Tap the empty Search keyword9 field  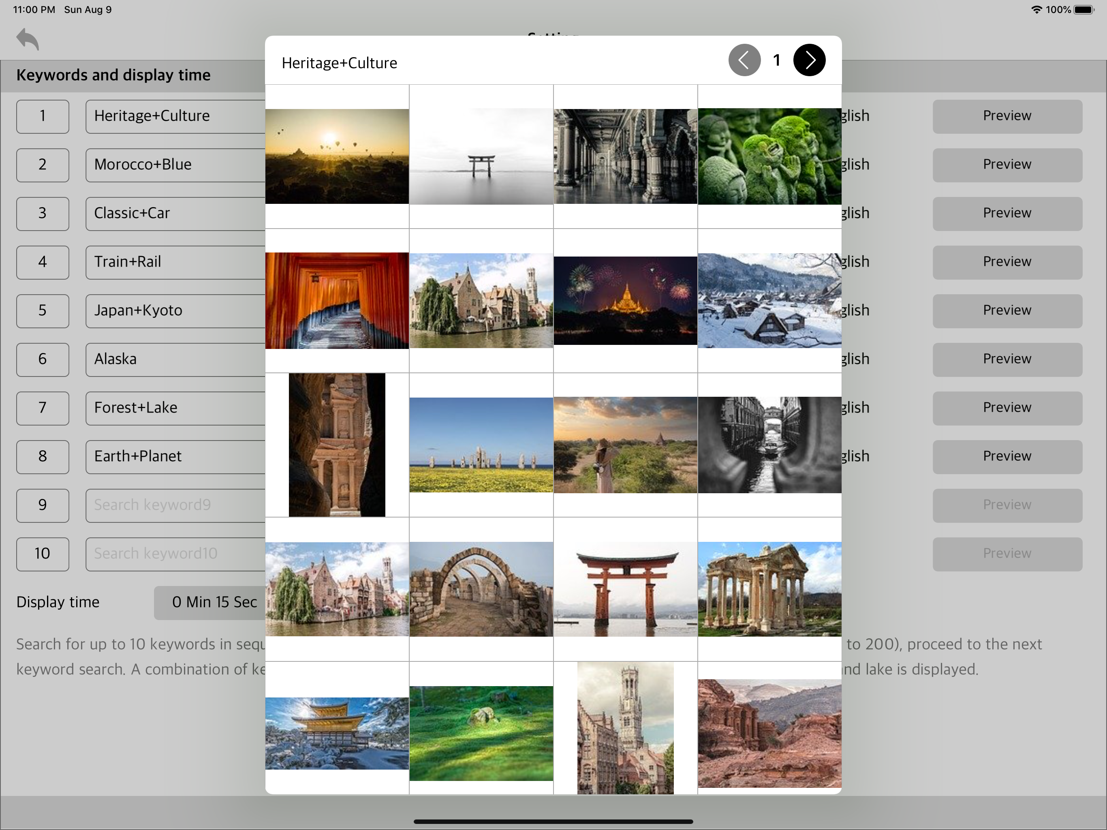point(175,505)
